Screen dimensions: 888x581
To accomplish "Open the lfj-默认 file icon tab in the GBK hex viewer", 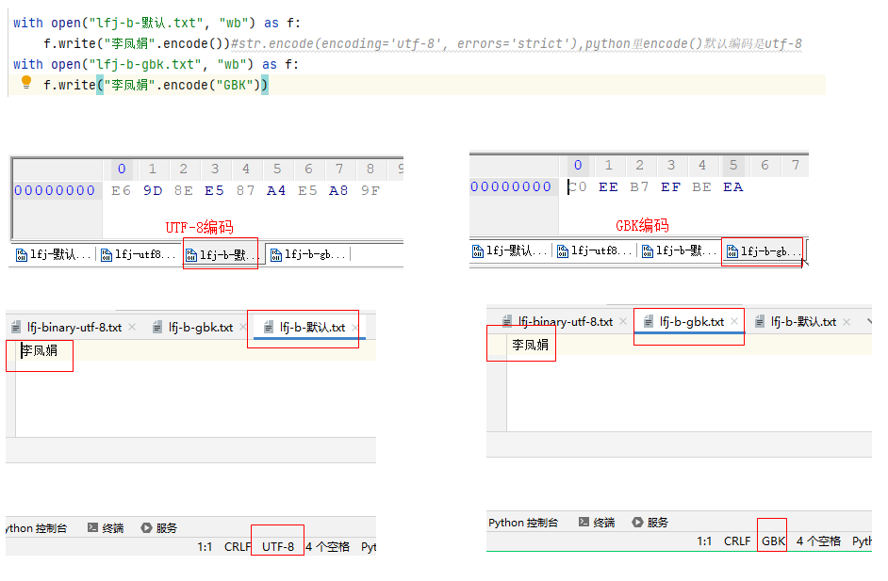I will click(477, 251).
